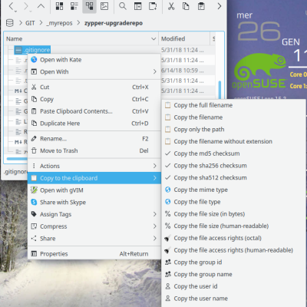Open file Properties
The image size is (307, 307).
94,254
